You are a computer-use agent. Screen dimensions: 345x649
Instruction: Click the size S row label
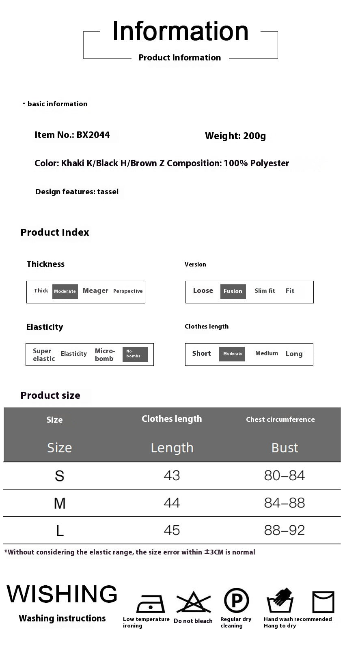pyautogui.click(x=60, y=475)
